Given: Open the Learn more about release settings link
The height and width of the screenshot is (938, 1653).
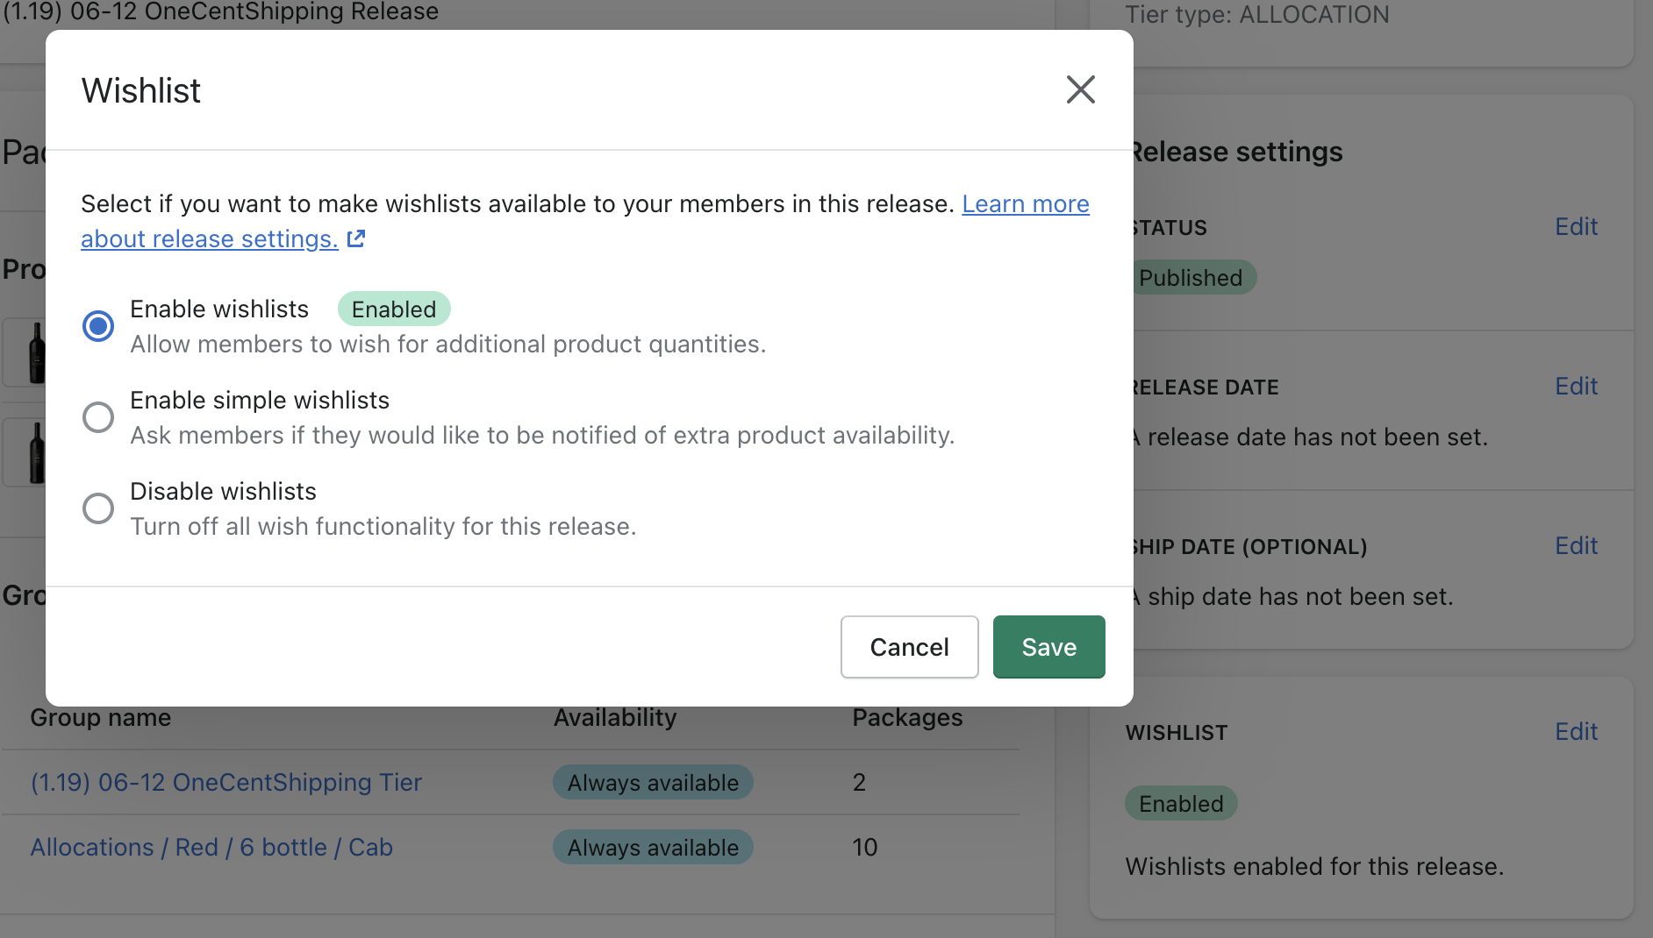Looking at the screenshot, I should (x=1025, y=204).
